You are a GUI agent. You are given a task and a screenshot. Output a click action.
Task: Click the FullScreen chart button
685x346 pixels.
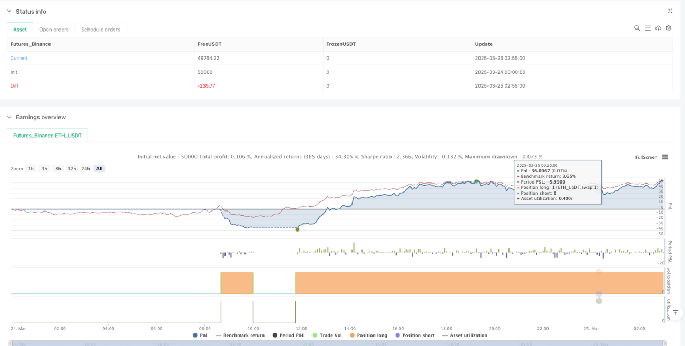[646, 157]
